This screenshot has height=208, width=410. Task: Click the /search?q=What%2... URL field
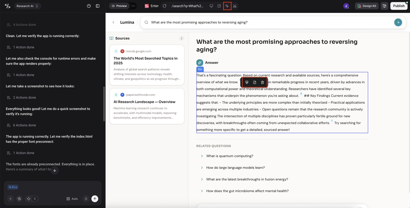[x=187, y=6]
